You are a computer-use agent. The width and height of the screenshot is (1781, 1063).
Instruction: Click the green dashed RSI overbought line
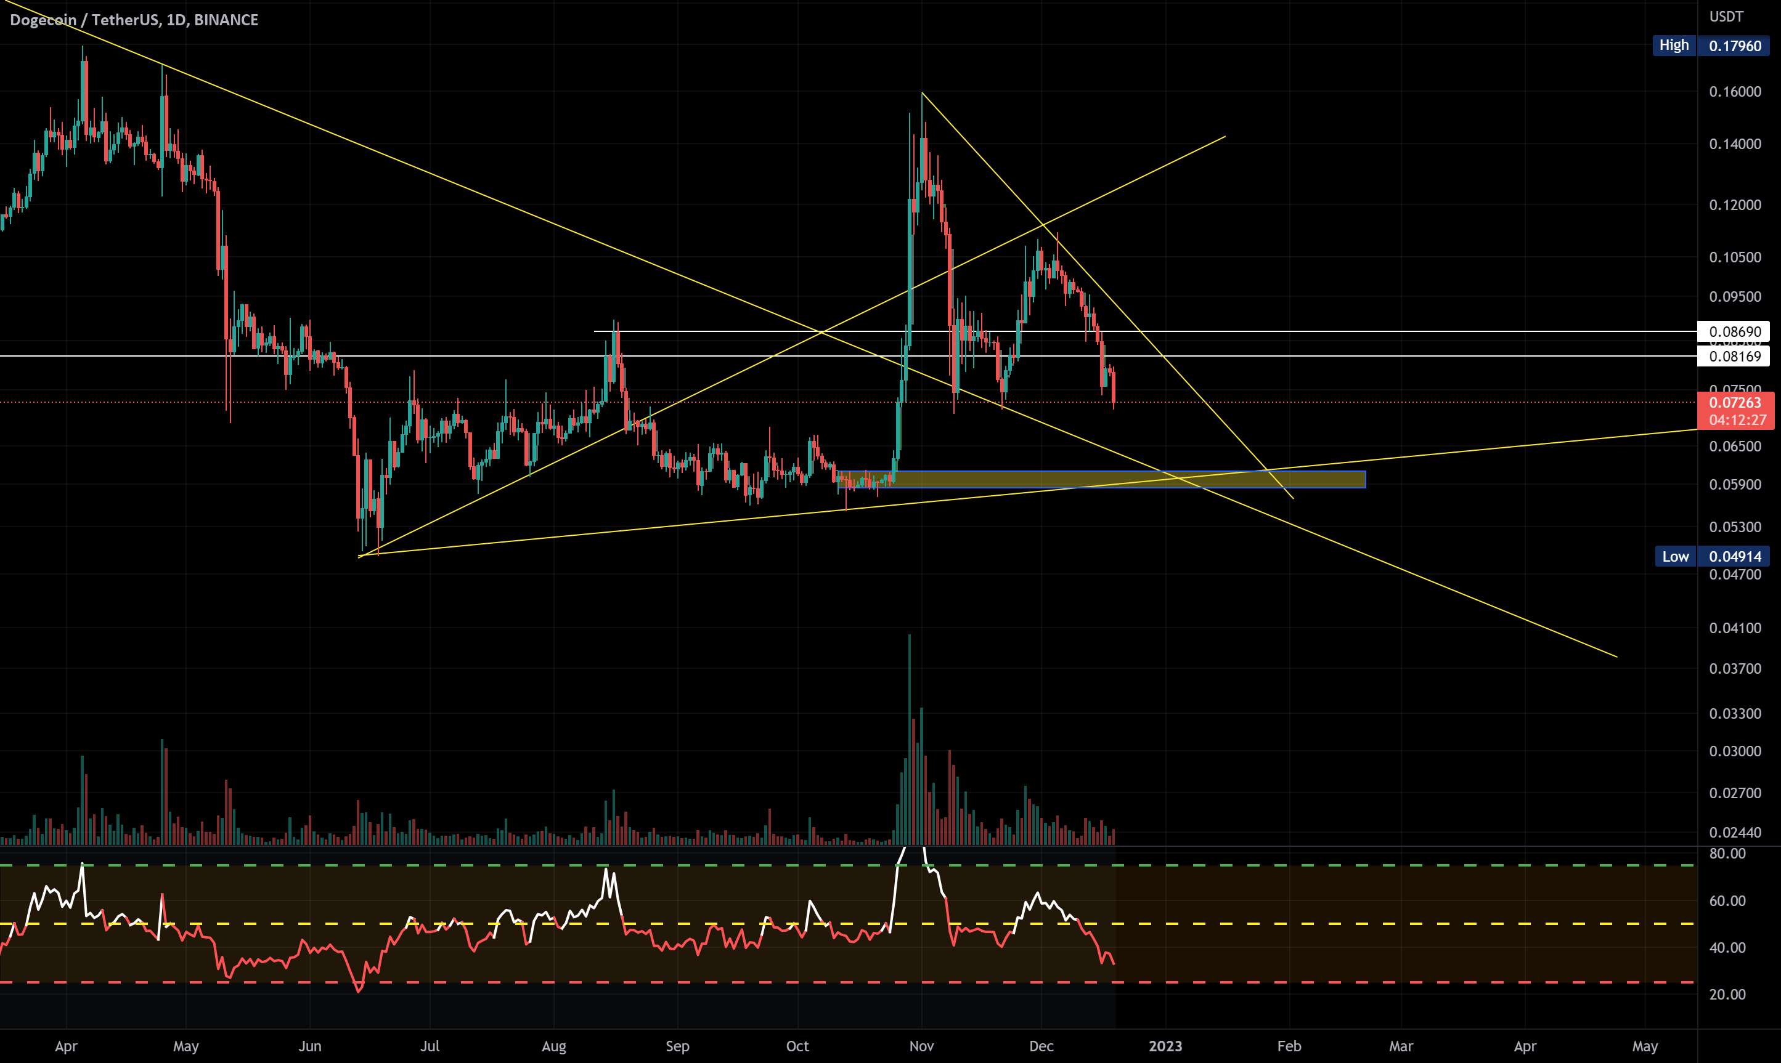[849, 865]
